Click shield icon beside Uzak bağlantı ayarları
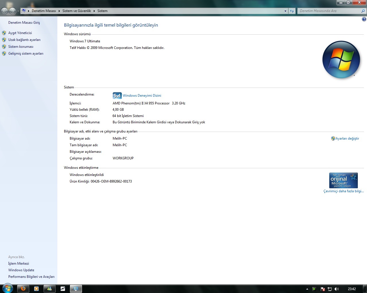The height and width of the screenshot is (293, 367). [x=4, y=40]
